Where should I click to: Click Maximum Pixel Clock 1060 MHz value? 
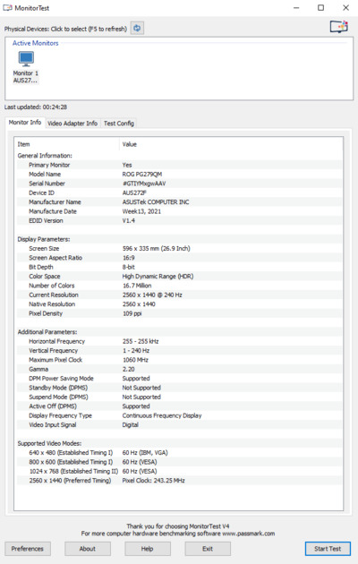coord(135,360)
